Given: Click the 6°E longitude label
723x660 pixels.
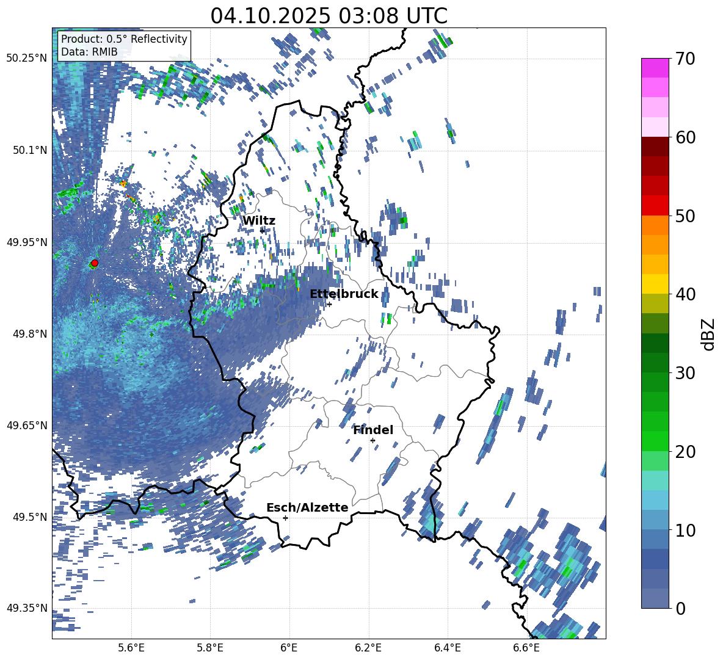Looking at the screenshot, I should coord(289,648).
